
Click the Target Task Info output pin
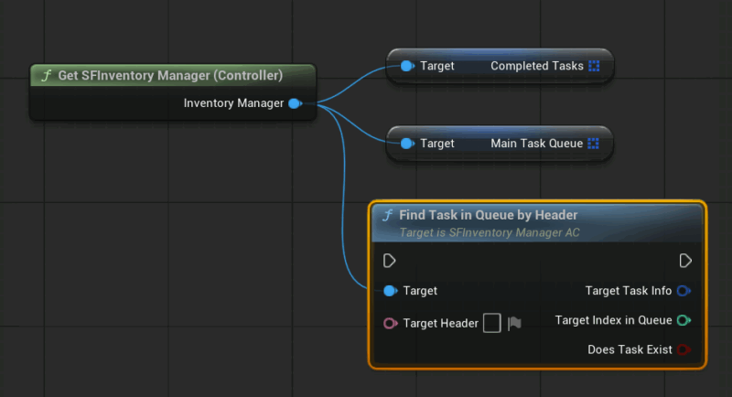click(x=684, y=291)
